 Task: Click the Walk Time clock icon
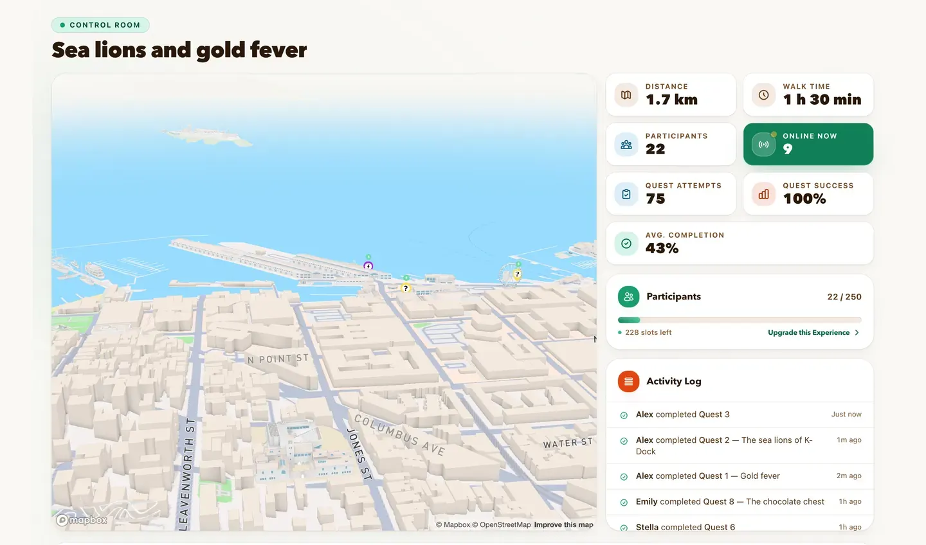pyautogui.click(x=763, y=95)
